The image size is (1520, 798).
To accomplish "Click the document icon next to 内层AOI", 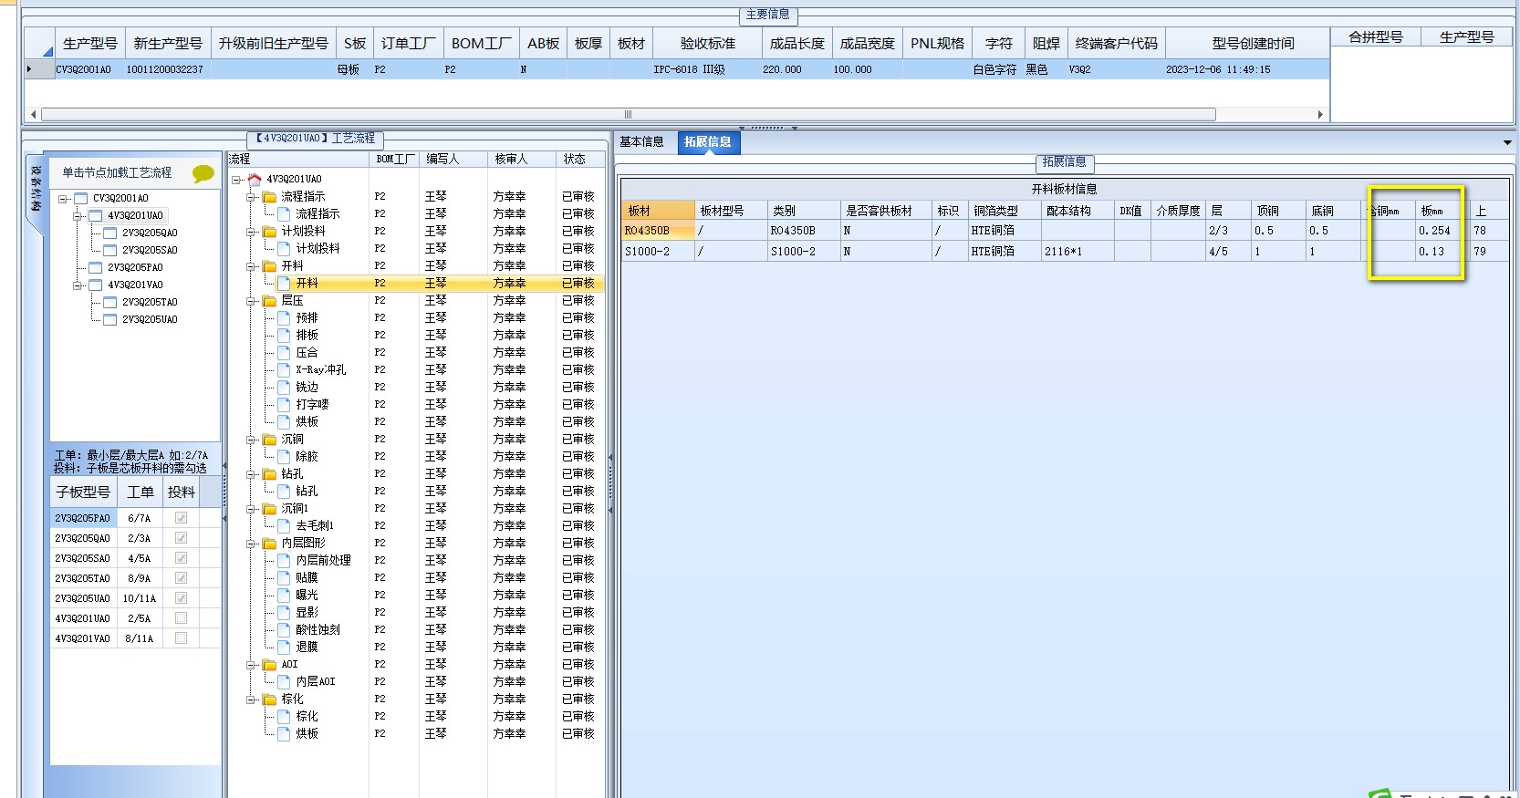I will coord(284,682).
